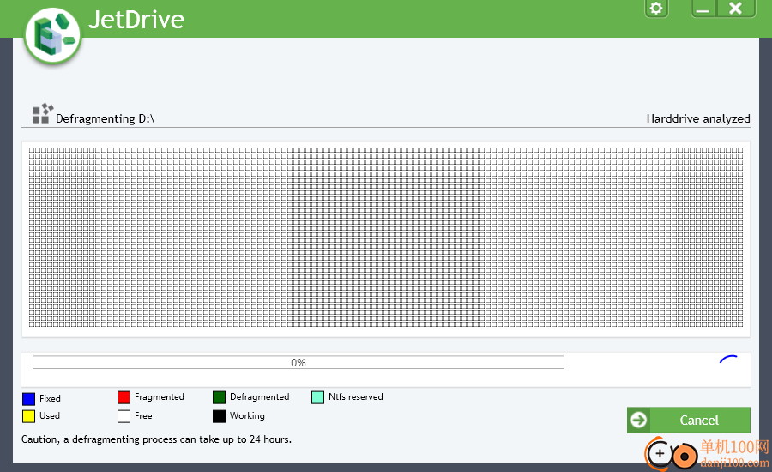772x472 pixels.
Task: Click the disk cluster map grid
Action: (x=385, y=237)
